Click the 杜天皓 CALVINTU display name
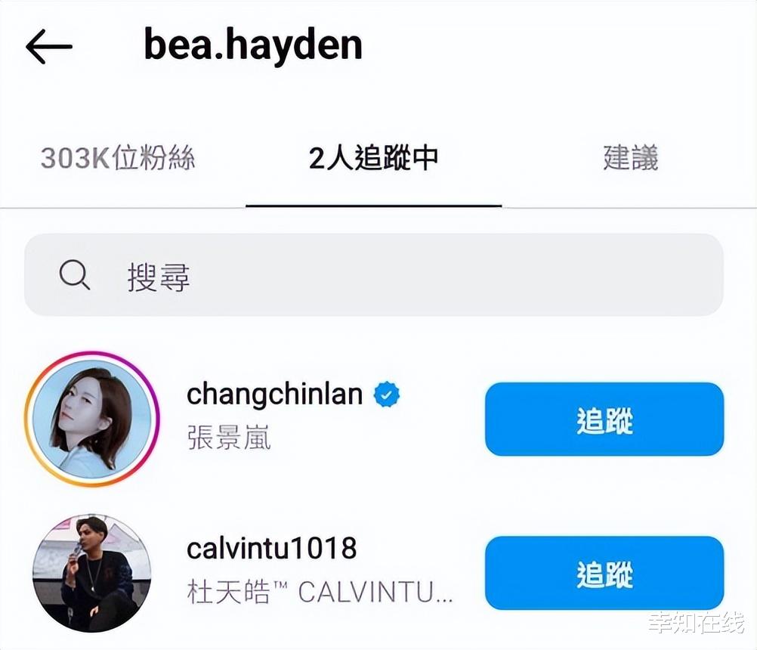Screen dimensions: 757x650 tap(320, 592)
